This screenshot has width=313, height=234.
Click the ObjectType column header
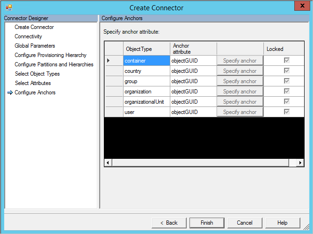coord(146,49)
